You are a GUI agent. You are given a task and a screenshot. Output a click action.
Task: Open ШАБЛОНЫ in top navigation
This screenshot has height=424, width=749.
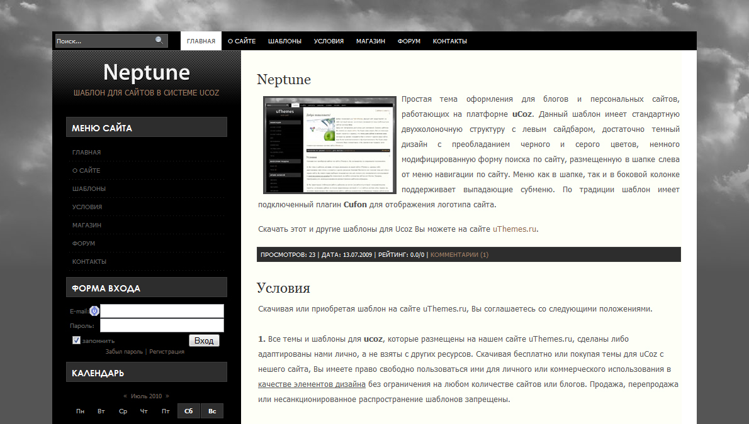tap(284, 41)
